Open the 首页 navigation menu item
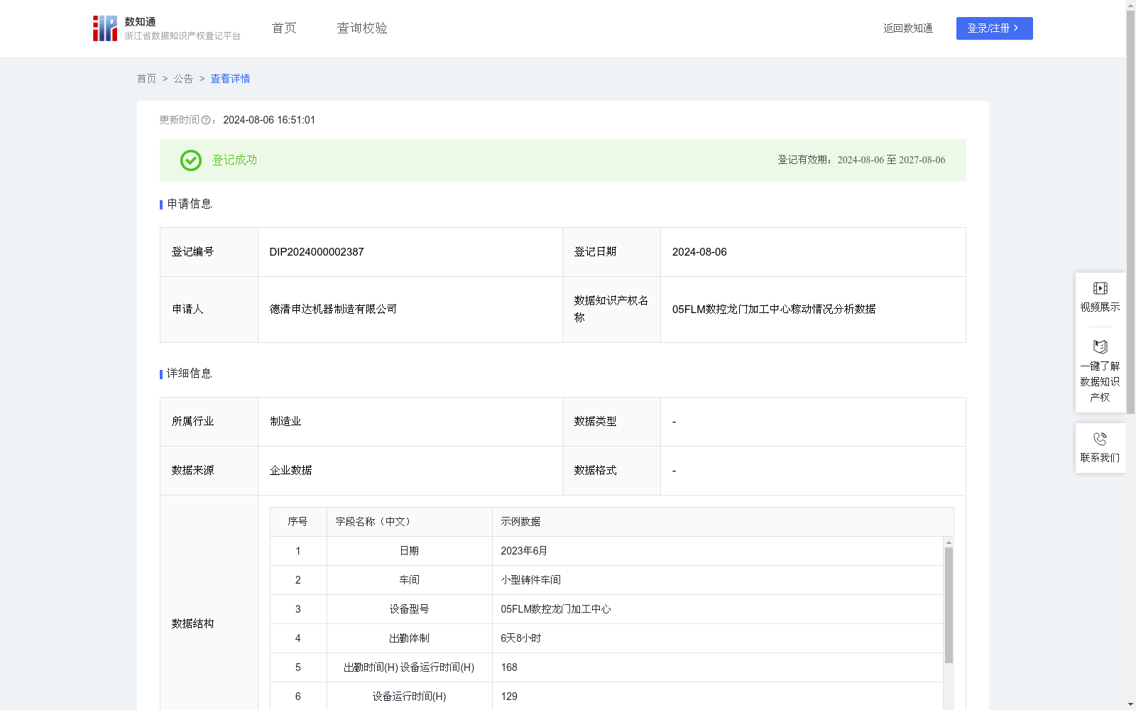Image resolution: width=1136 pixels, height=710 pixels. point(284,28)
